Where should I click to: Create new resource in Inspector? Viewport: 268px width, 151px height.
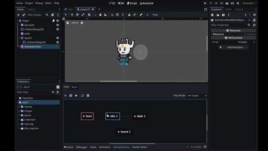[212, 15]
